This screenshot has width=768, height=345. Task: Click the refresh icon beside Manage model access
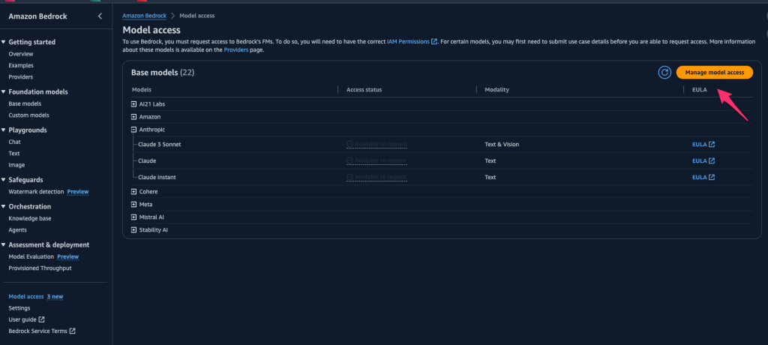pos(664,73)
